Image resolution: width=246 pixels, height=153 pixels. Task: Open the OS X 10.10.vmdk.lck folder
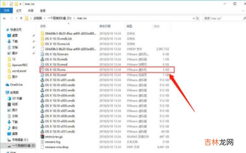click(58, 39)
